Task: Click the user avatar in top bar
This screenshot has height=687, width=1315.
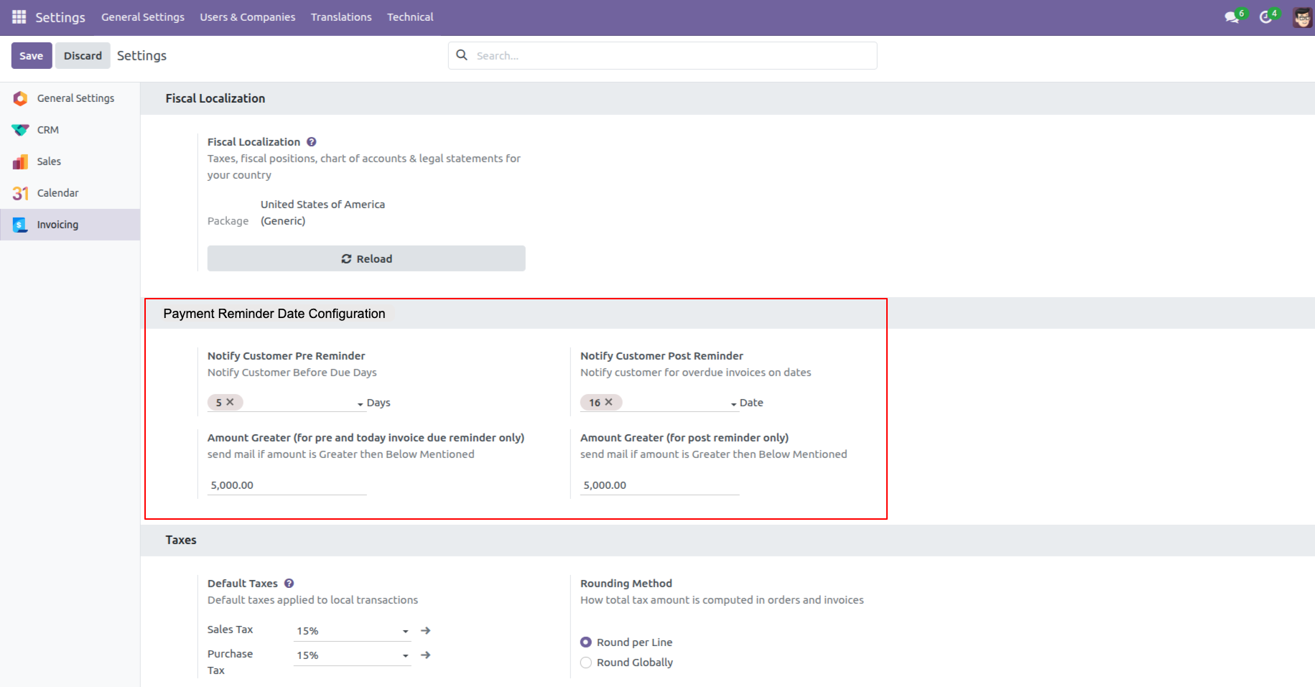Action: 1301,17
